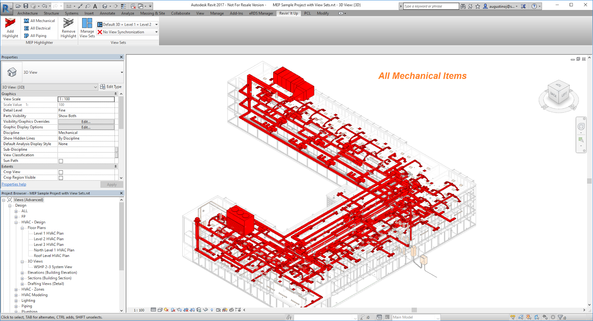Select Roof Level HVAC Plan in browser
Screen dimensions: 593x321
(x=52, y=256)
